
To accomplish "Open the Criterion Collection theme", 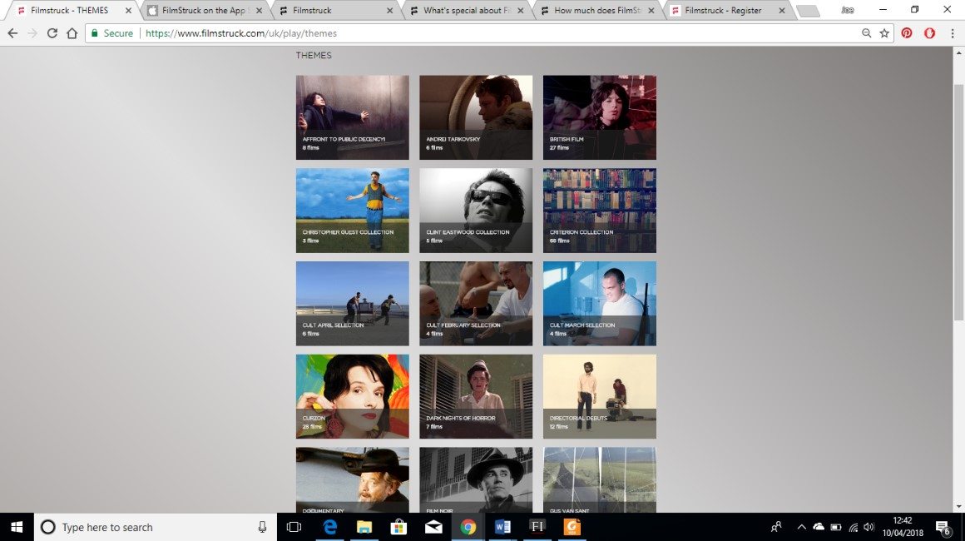I will point(599,211).
